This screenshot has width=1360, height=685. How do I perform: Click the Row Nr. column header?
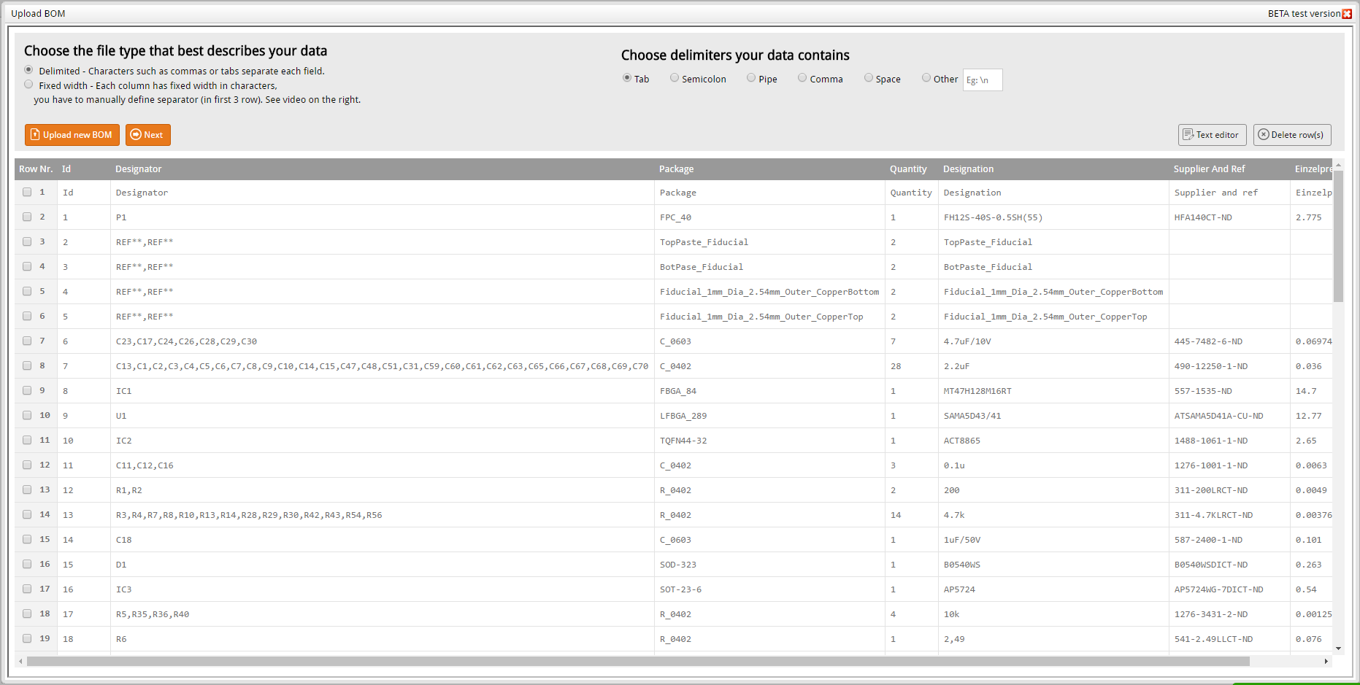tap(36, 169)
